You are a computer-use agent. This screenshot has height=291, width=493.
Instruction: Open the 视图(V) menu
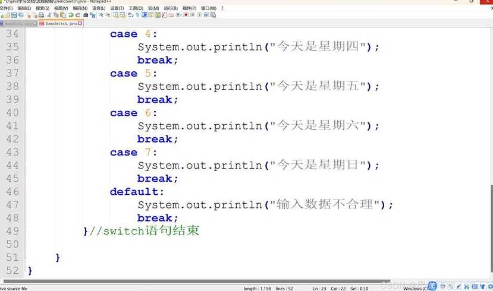61,8
